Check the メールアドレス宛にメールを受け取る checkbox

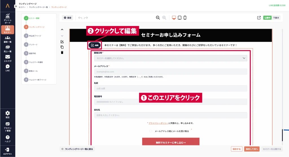coord(151,131)
